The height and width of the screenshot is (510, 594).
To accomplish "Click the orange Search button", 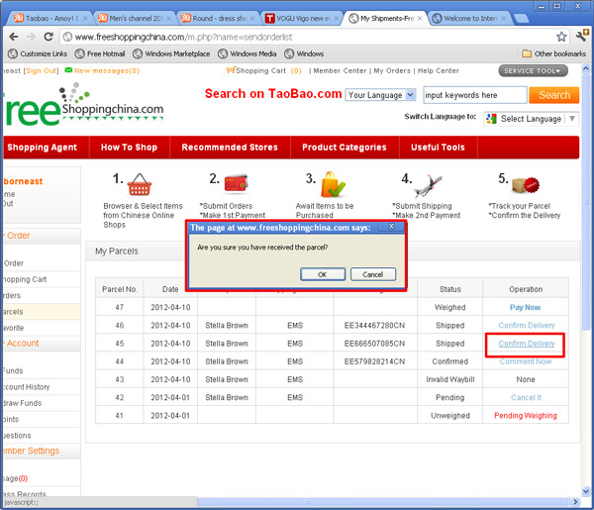I will 554,95.
